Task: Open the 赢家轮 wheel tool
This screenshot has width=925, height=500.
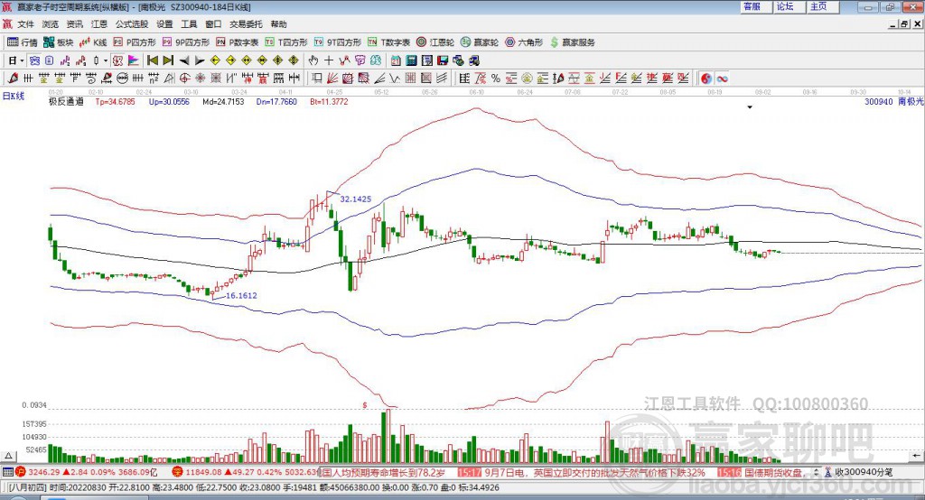Action: [480, 42]
